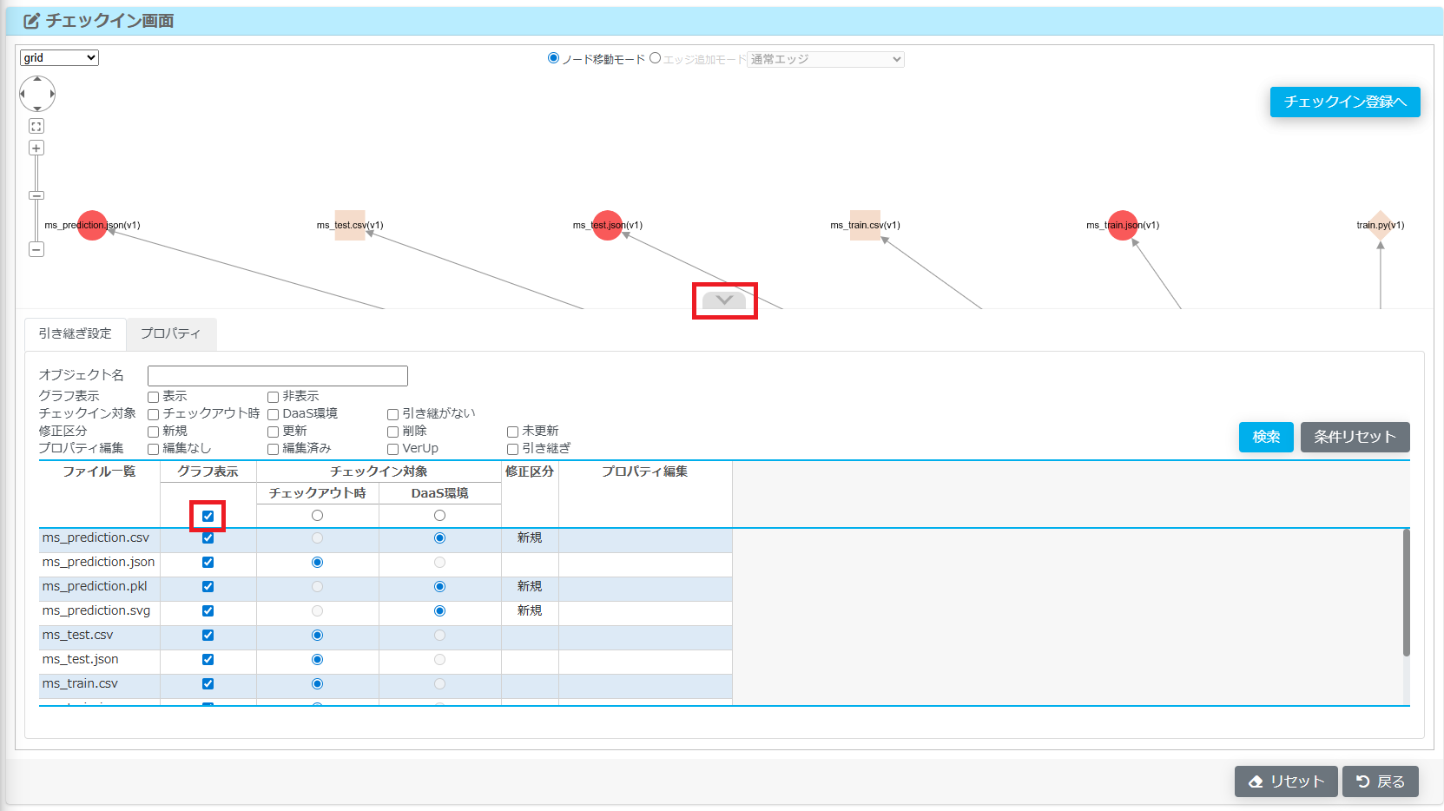The width and height of the screenshot is (1444, 811).
Task: Open the grid layout dropdown
Action: (x=59, y=58)
